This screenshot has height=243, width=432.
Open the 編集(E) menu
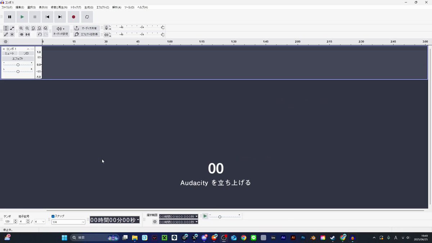click(20, 7)
